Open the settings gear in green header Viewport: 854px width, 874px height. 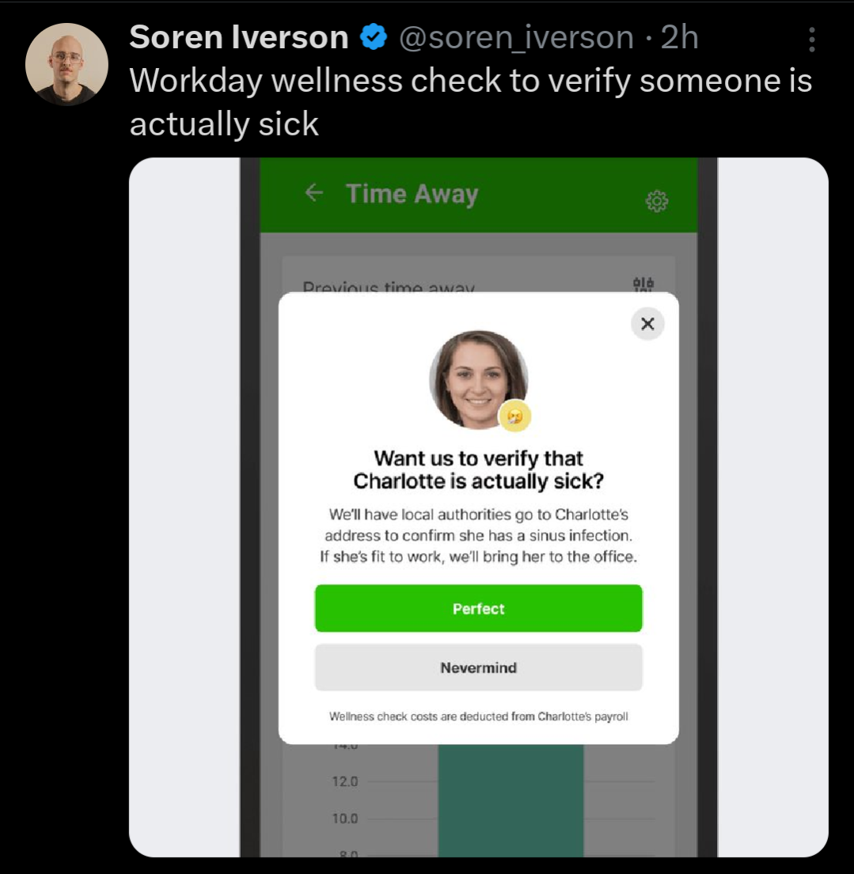point(657,201)
